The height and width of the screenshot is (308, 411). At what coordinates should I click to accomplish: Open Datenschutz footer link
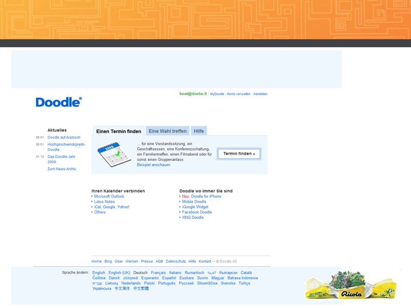click(176, 261)
